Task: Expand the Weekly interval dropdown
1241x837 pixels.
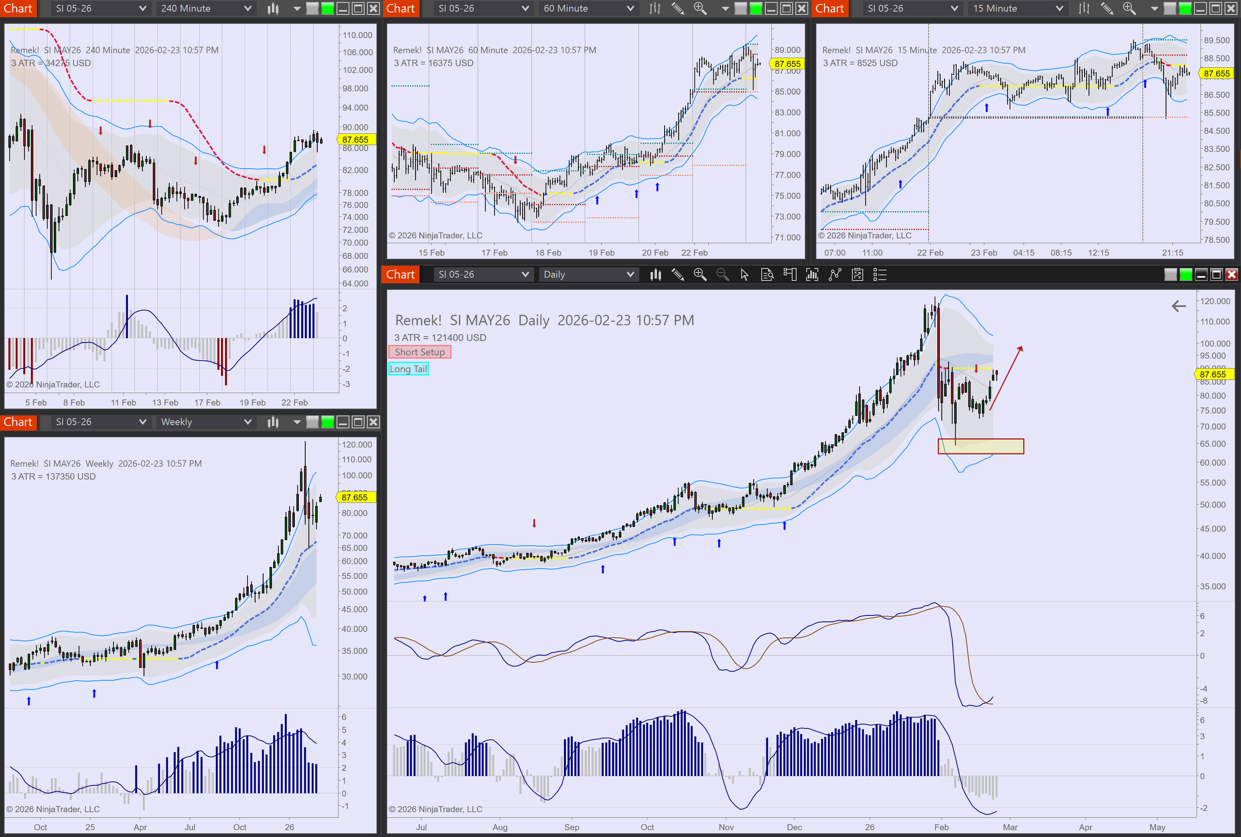Action: [x=206, y=422]
